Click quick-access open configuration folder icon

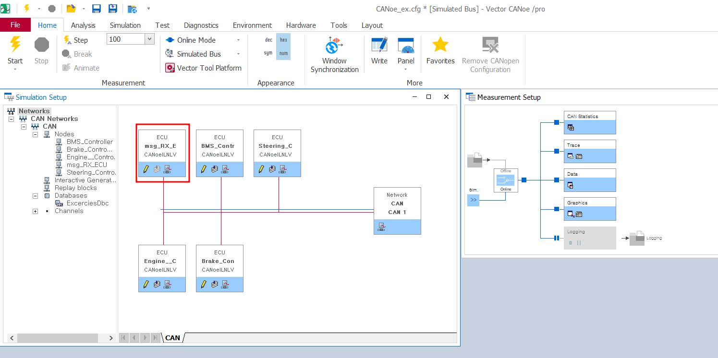pyautogui.click(x=71, y=9)
